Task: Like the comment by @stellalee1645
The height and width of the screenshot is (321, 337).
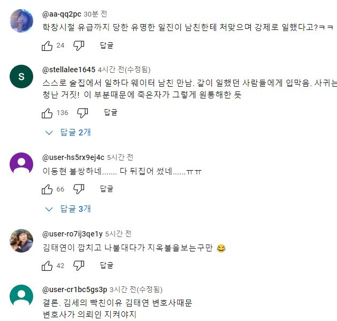Action: point(47,112)
